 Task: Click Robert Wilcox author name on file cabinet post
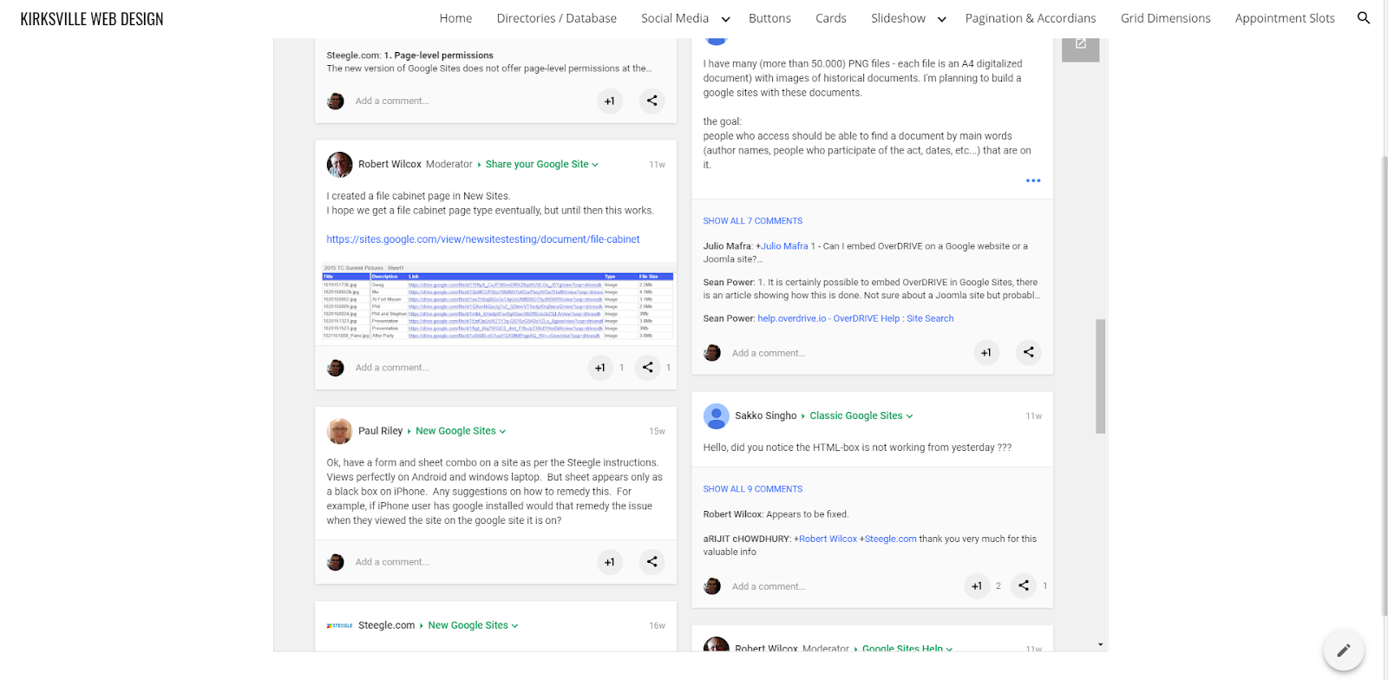tap(390, 164)
